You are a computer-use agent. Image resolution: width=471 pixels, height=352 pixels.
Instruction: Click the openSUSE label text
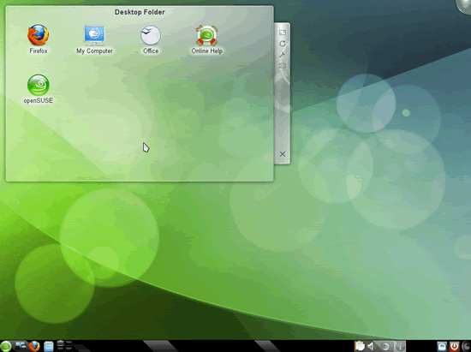tap(39, 100)
